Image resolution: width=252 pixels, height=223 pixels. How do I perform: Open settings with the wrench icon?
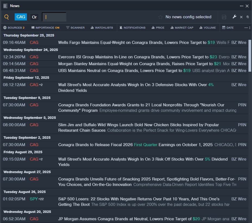click(234, 17)
